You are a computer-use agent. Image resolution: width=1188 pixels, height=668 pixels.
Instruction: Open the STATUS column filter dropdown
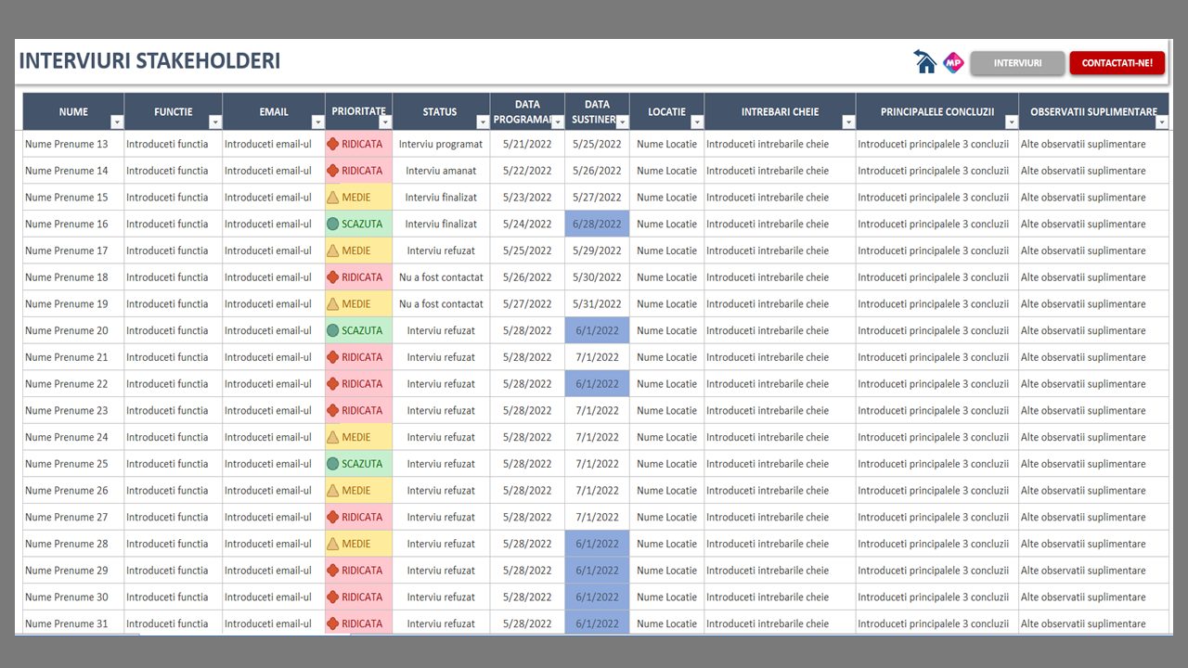tap(483, 122)
